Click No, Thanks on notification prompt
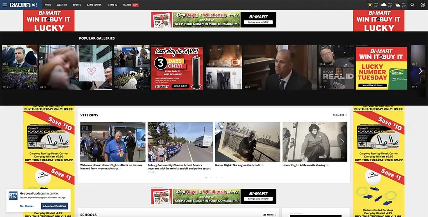 [x=27, y=206]
